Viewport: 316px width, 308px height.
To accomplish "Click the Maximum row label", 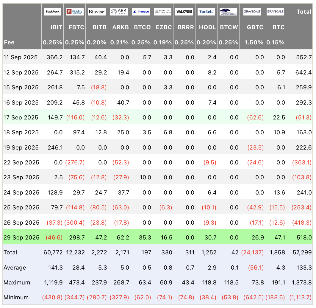I will coord(17,282).
